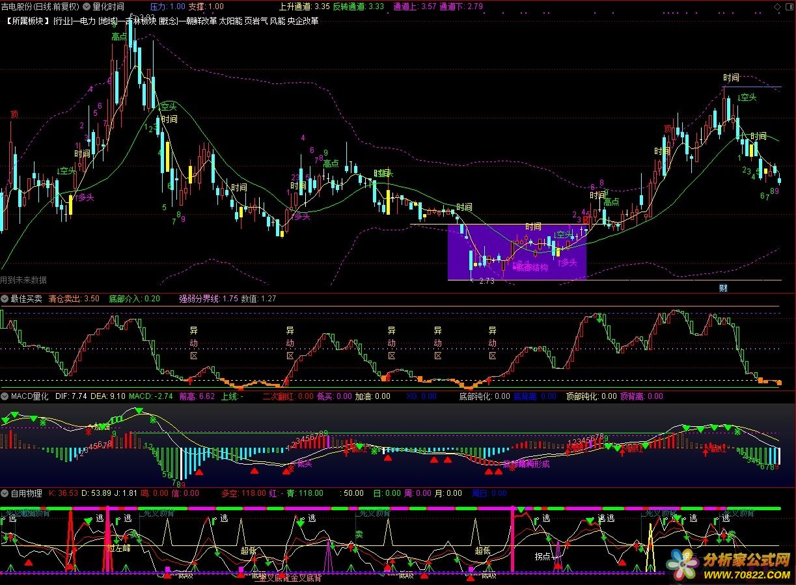796x585 pixels.
Task: Click the 拐点 label in 自用物理 panel
Action: tap(543, 556)
